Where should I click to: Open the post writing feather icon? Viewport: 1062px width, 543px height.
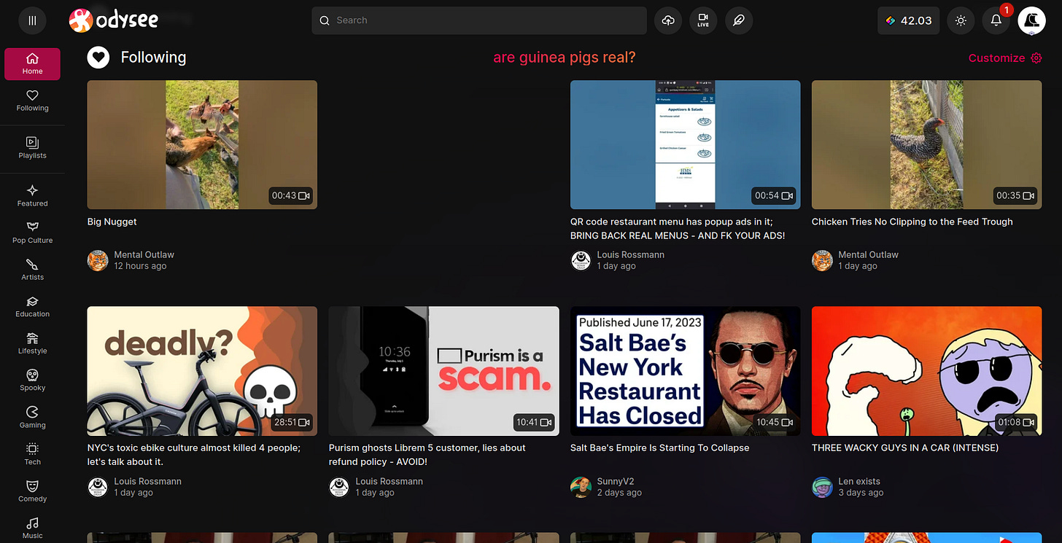(x=738, y=20)
